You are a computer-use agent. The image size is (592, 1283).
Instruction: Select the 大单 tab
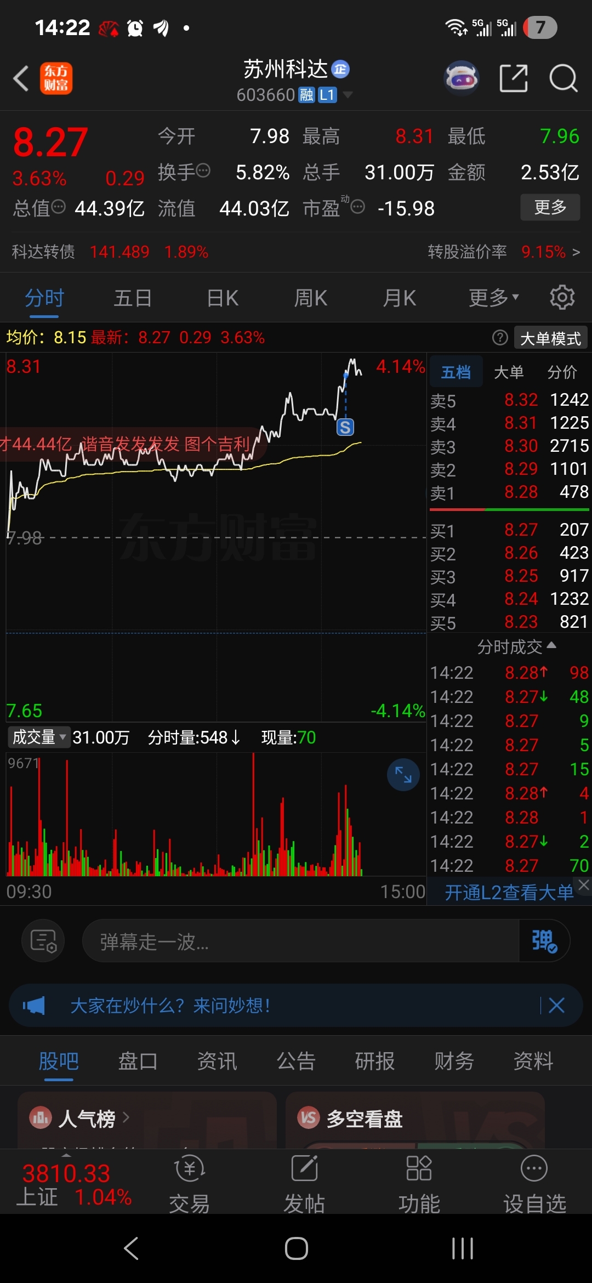pos(509,372)
